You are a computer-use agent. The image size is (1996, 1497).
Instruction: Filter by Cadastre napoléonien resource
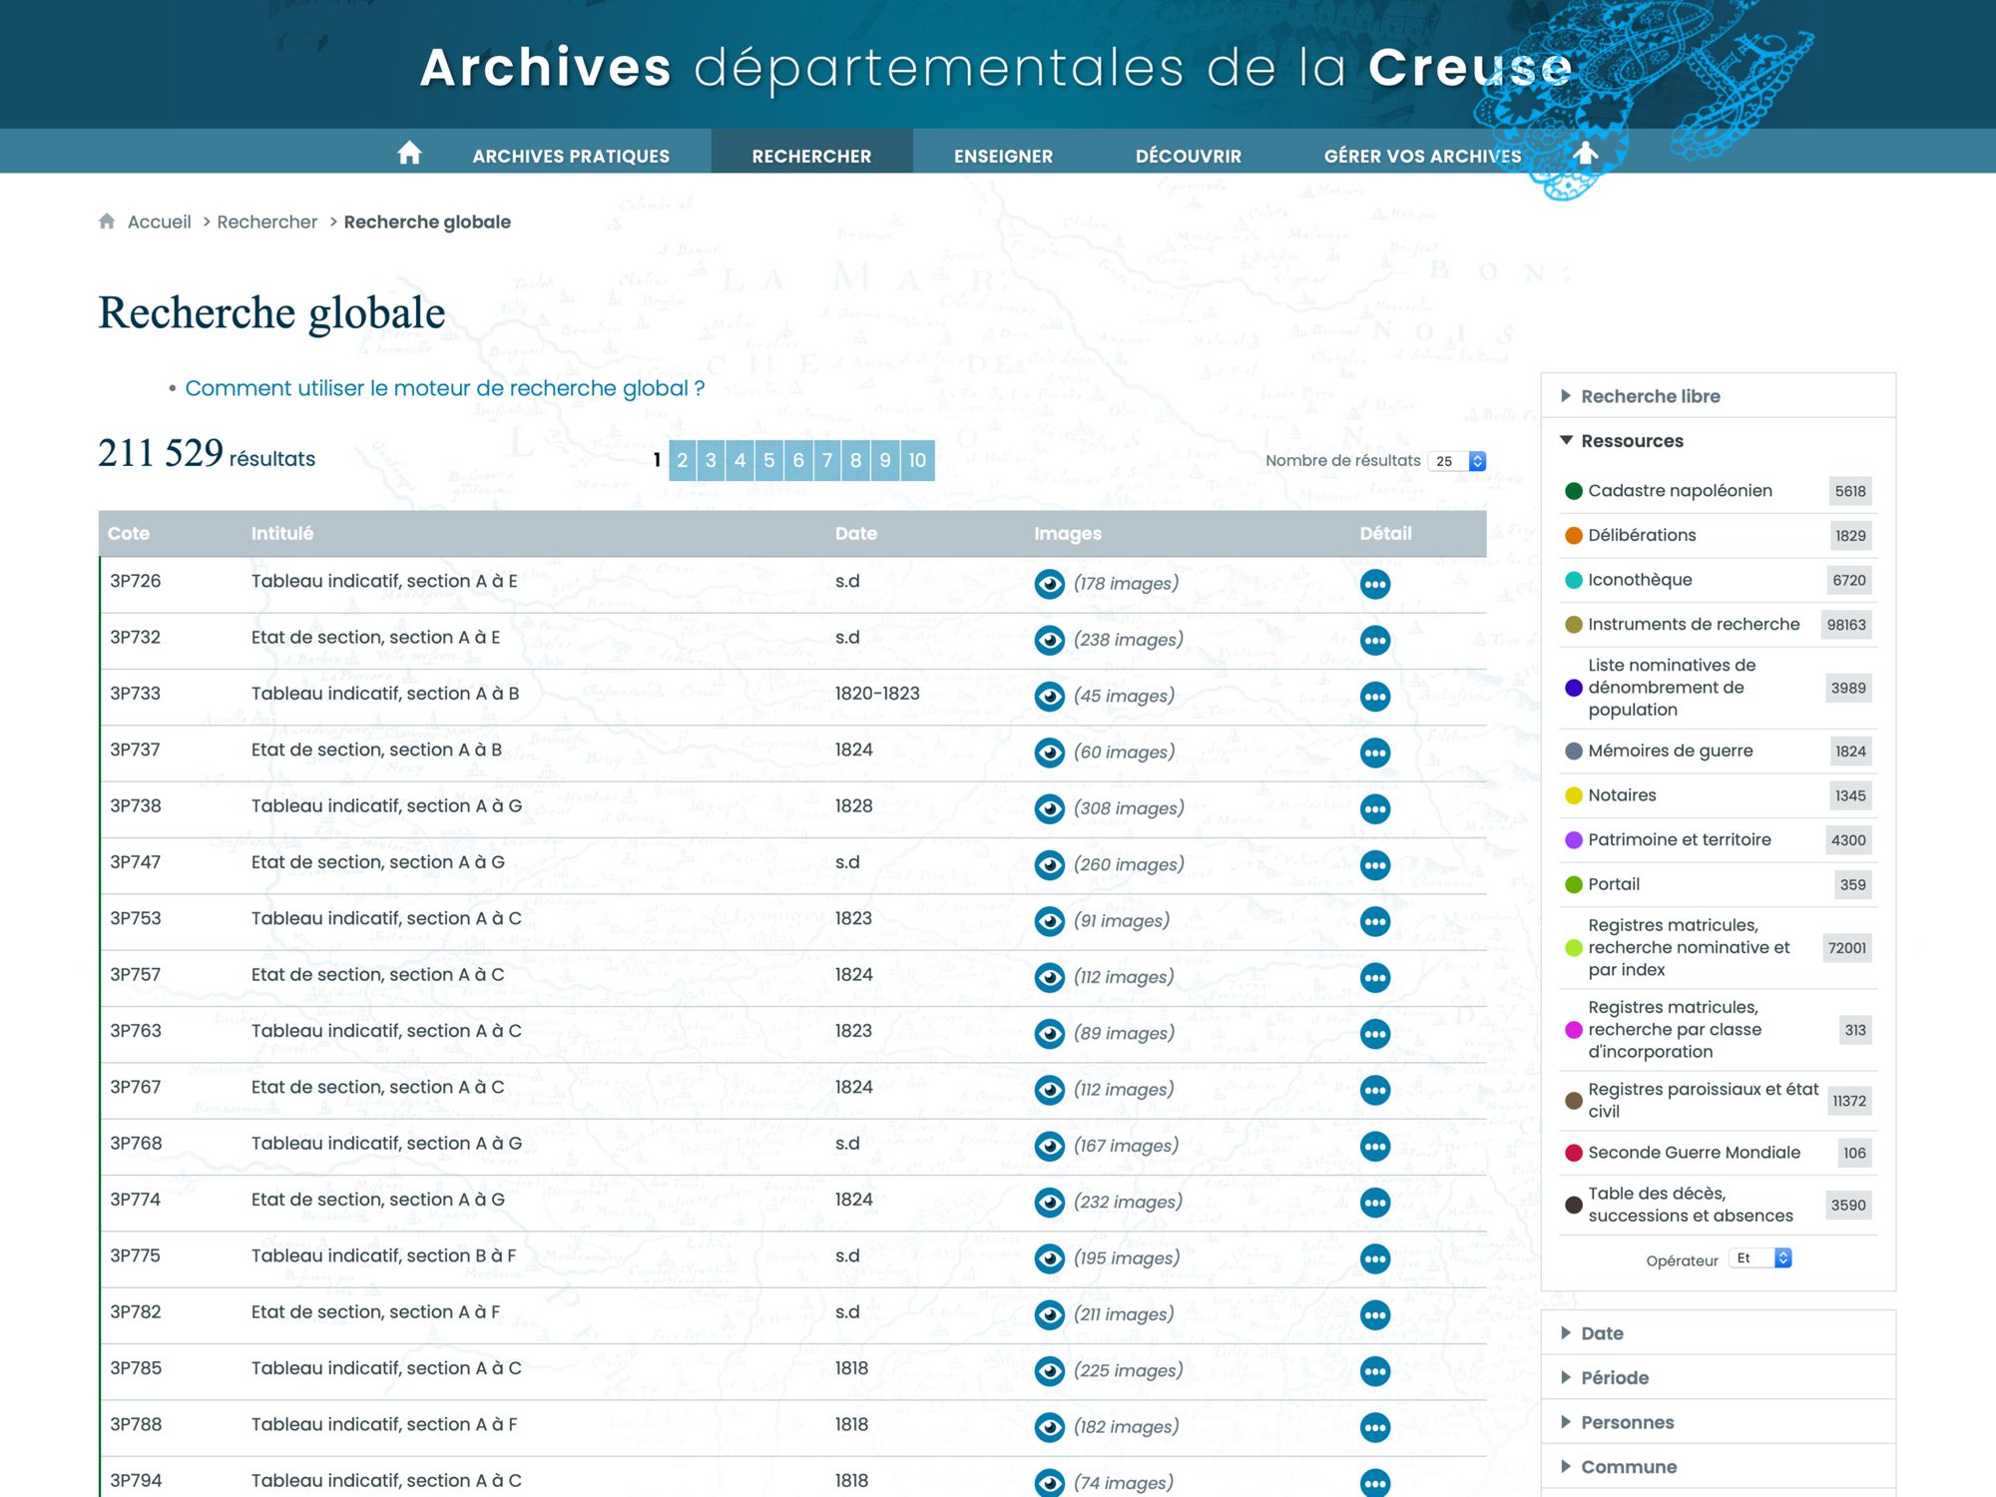pyautogui.click(x=1680, y=491)
